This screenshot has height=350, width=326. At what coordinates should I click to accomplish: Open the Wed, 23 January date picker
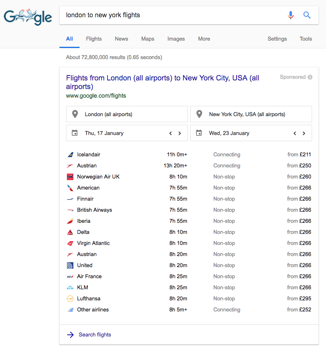251,133
